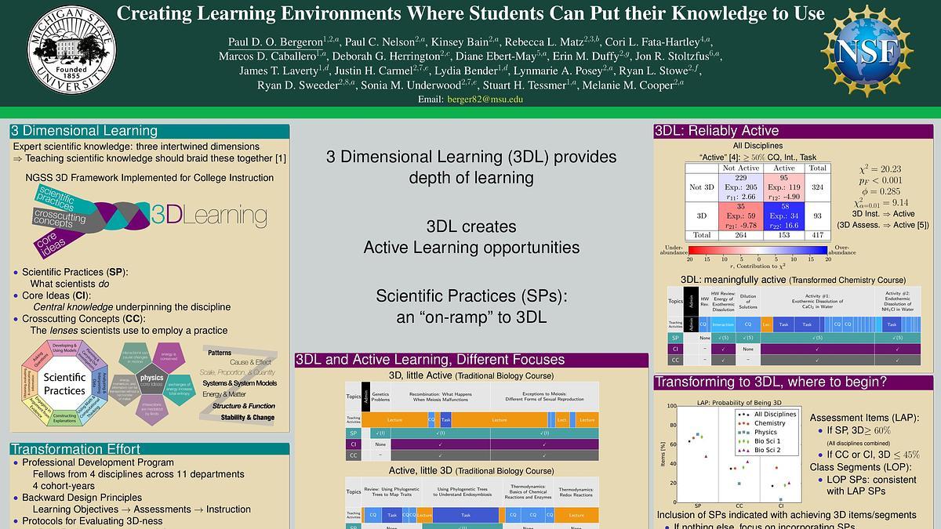
Task: Select the Patterns crosscutting concepts graphic
Action: (x=238, y=384)
